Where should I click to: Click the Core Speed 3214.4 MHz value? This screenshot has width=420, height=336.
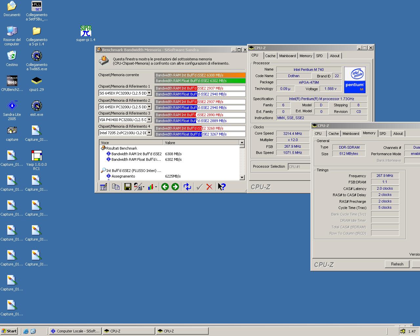point(293,134)
